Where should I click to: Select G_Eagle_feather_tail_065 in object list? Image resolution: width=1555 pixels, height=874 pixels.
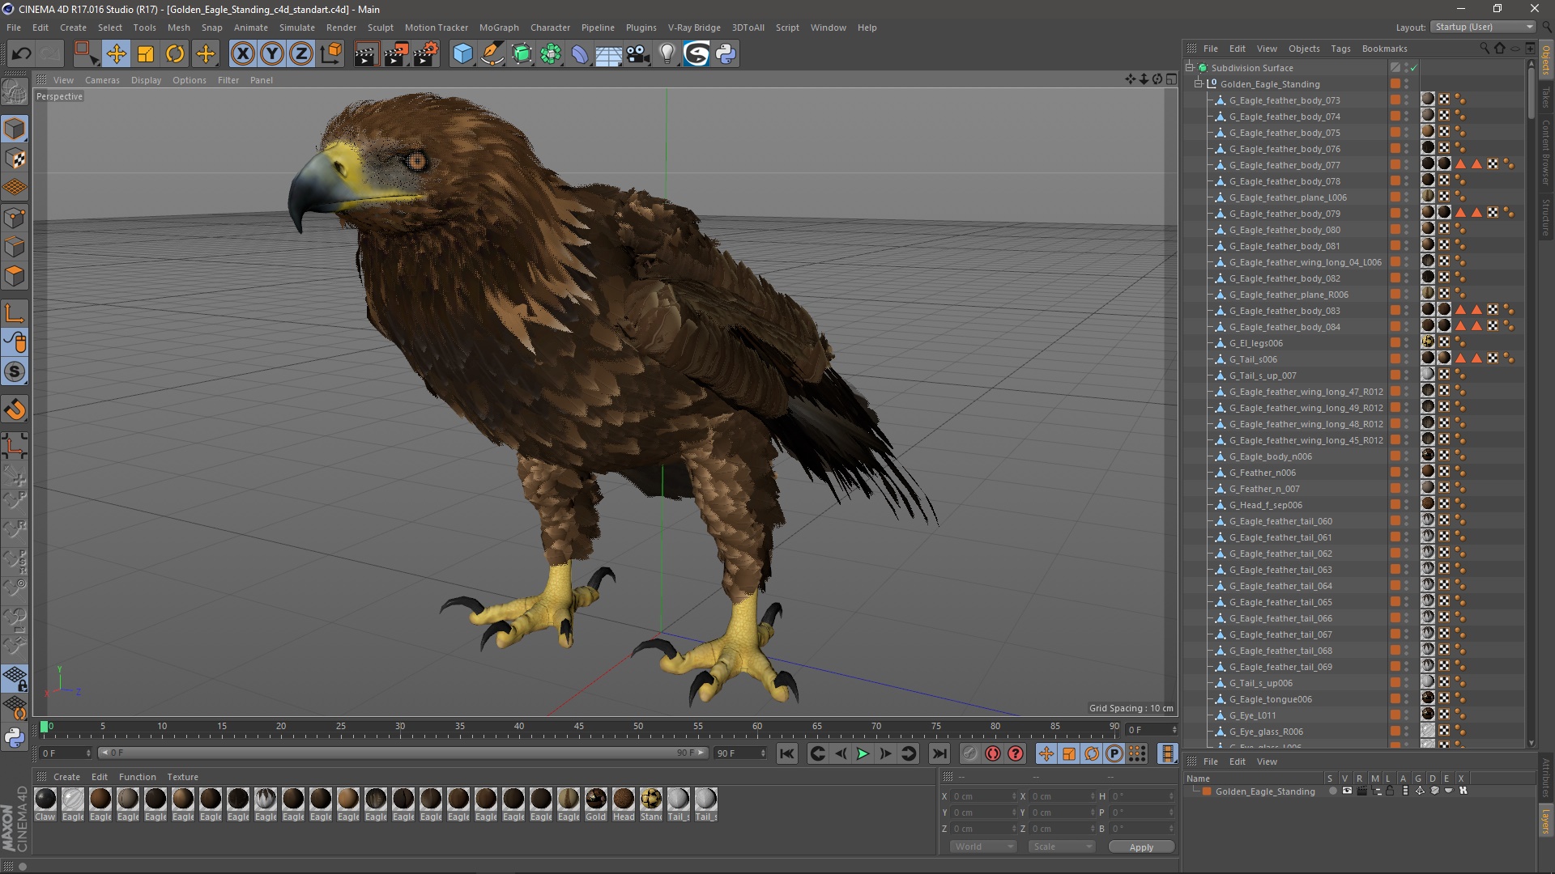(x=1280, y=602)
